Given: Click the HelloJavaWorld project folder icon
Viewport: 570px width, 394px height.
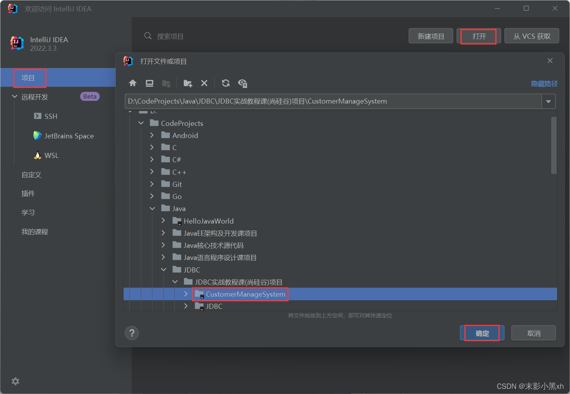Looking at the screenshot, I should (x=177, y=221).
